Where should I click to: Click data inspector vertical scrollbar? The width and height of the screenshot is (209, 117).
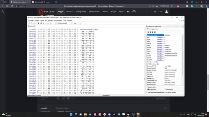pyautogui.click(x=182, y=56)
